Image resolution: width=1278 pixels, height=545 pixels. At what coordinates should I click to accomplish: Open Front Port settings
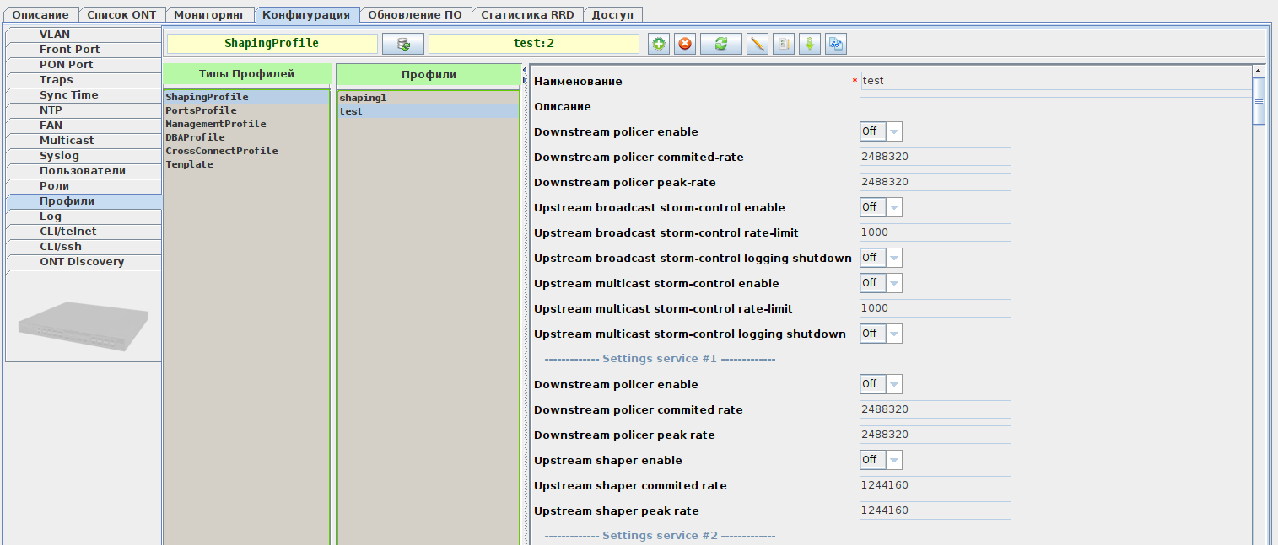(84, 50)
